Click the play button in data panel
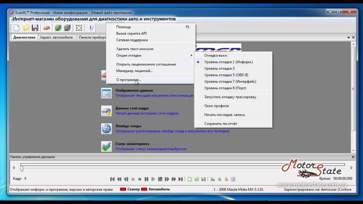Image resolution: width=363 pixels, height=204 pixels. click(x=153, y=179)
